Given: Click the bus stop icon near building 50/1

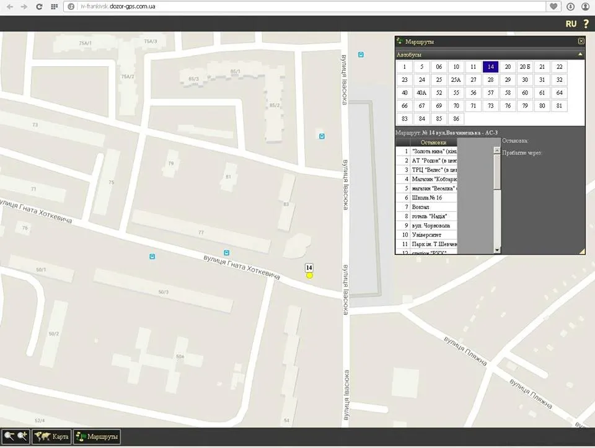Looking at the screenshot, I should pyautogui.click(x=152, y=257).
